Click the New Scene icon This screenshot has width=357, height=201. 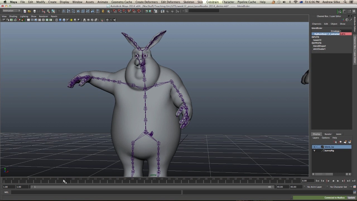25,11
